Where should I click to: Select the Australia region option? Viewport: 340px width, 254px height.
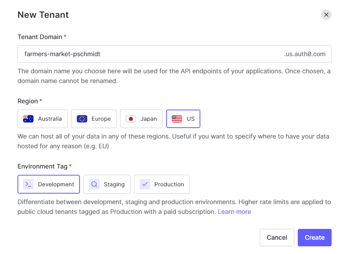[x=43, y=119]
